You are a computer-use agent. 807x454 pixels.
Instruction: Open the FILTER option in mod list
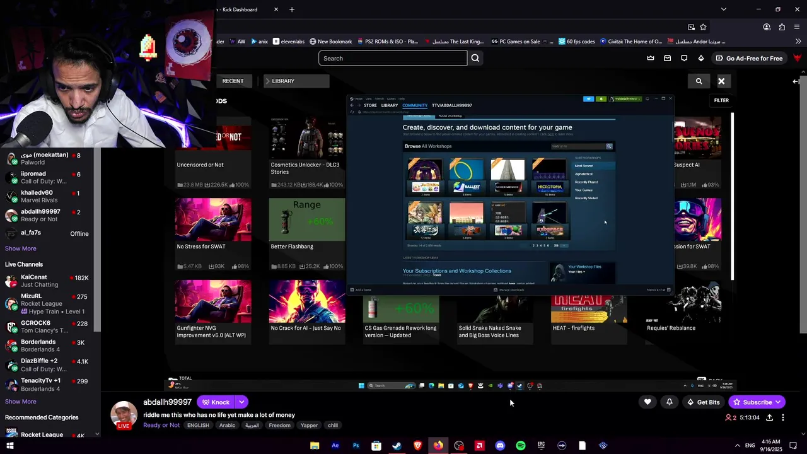point(721,100)
